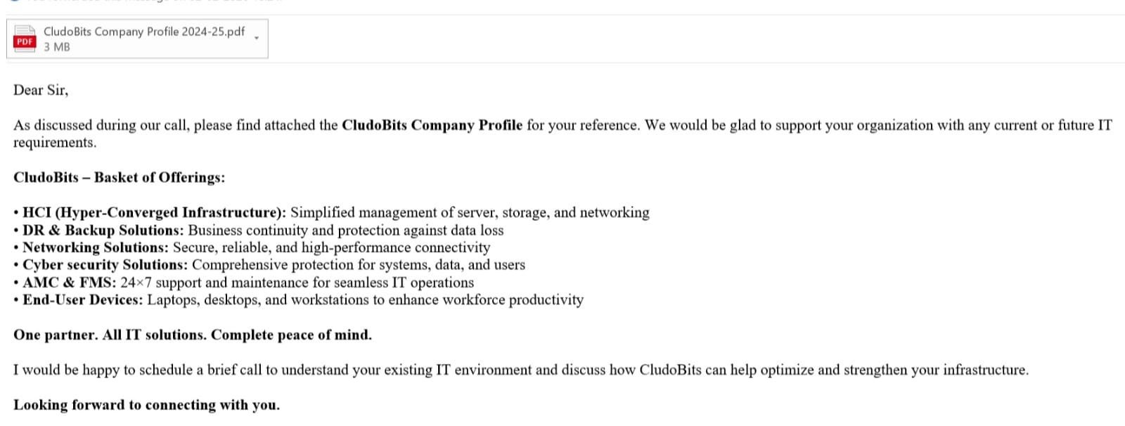Click the bold 'AMC & FMS' label
This screenshot has height=426, width=1125.
pyautogui.click(x=69, y=283)
